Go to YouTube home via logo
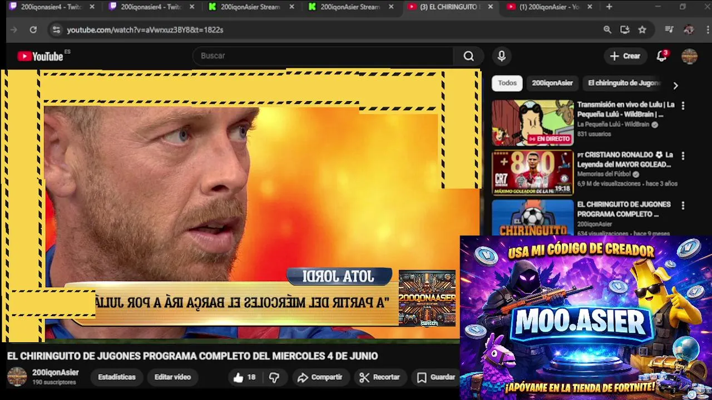This screenshot has width=712, height=400. click(x=40, y=56)
